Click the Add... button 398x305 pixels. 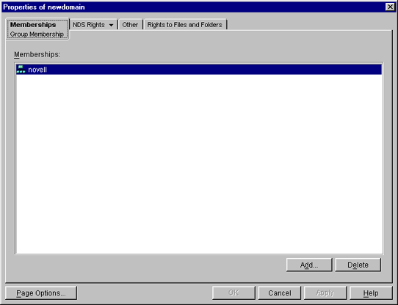309,265
